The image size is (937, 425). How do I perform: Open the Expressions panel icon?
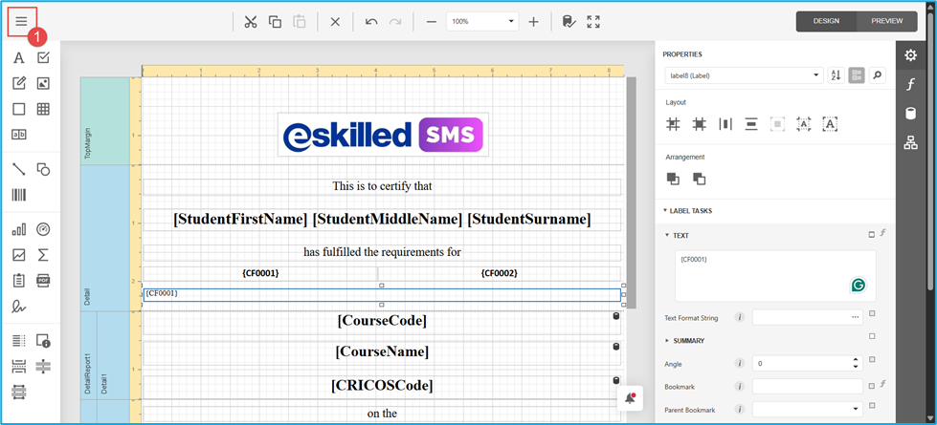coord(910,85)
